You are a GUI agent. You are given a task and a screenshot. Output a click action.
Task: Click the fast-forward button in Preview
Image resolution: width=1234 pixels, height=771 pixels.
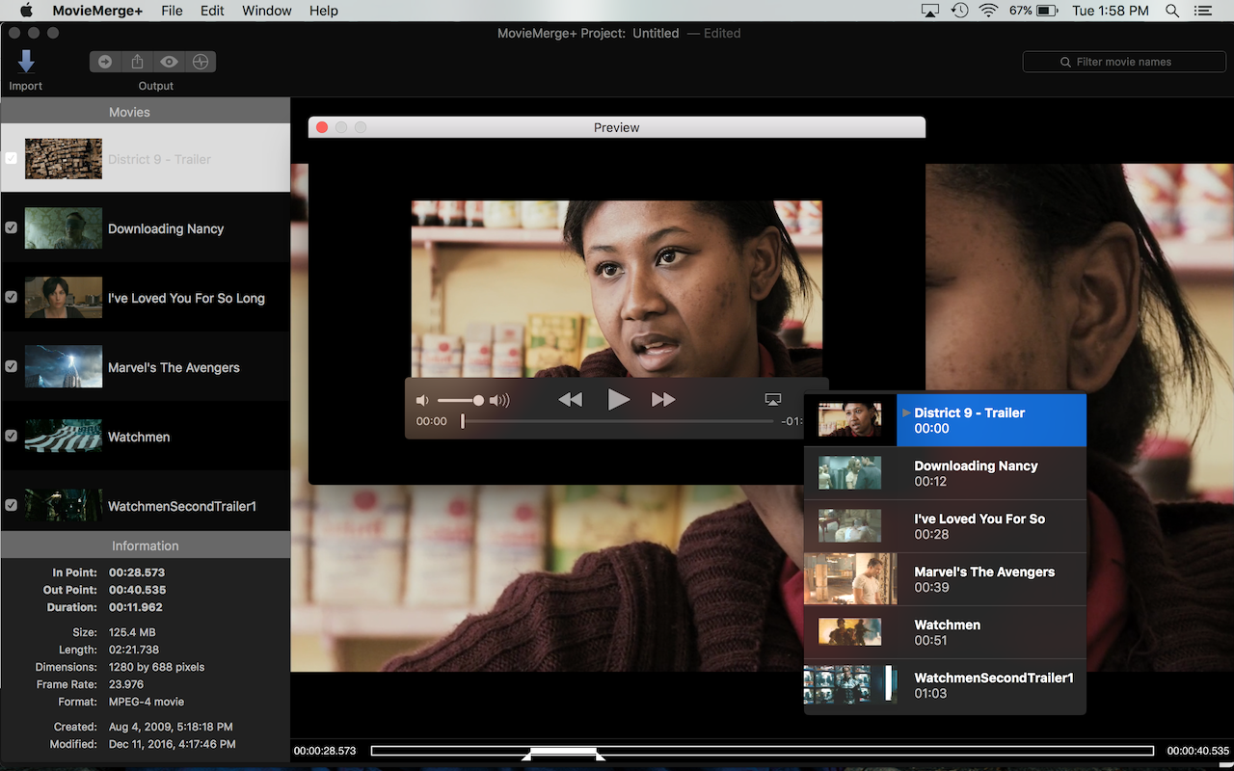(663, 399)
